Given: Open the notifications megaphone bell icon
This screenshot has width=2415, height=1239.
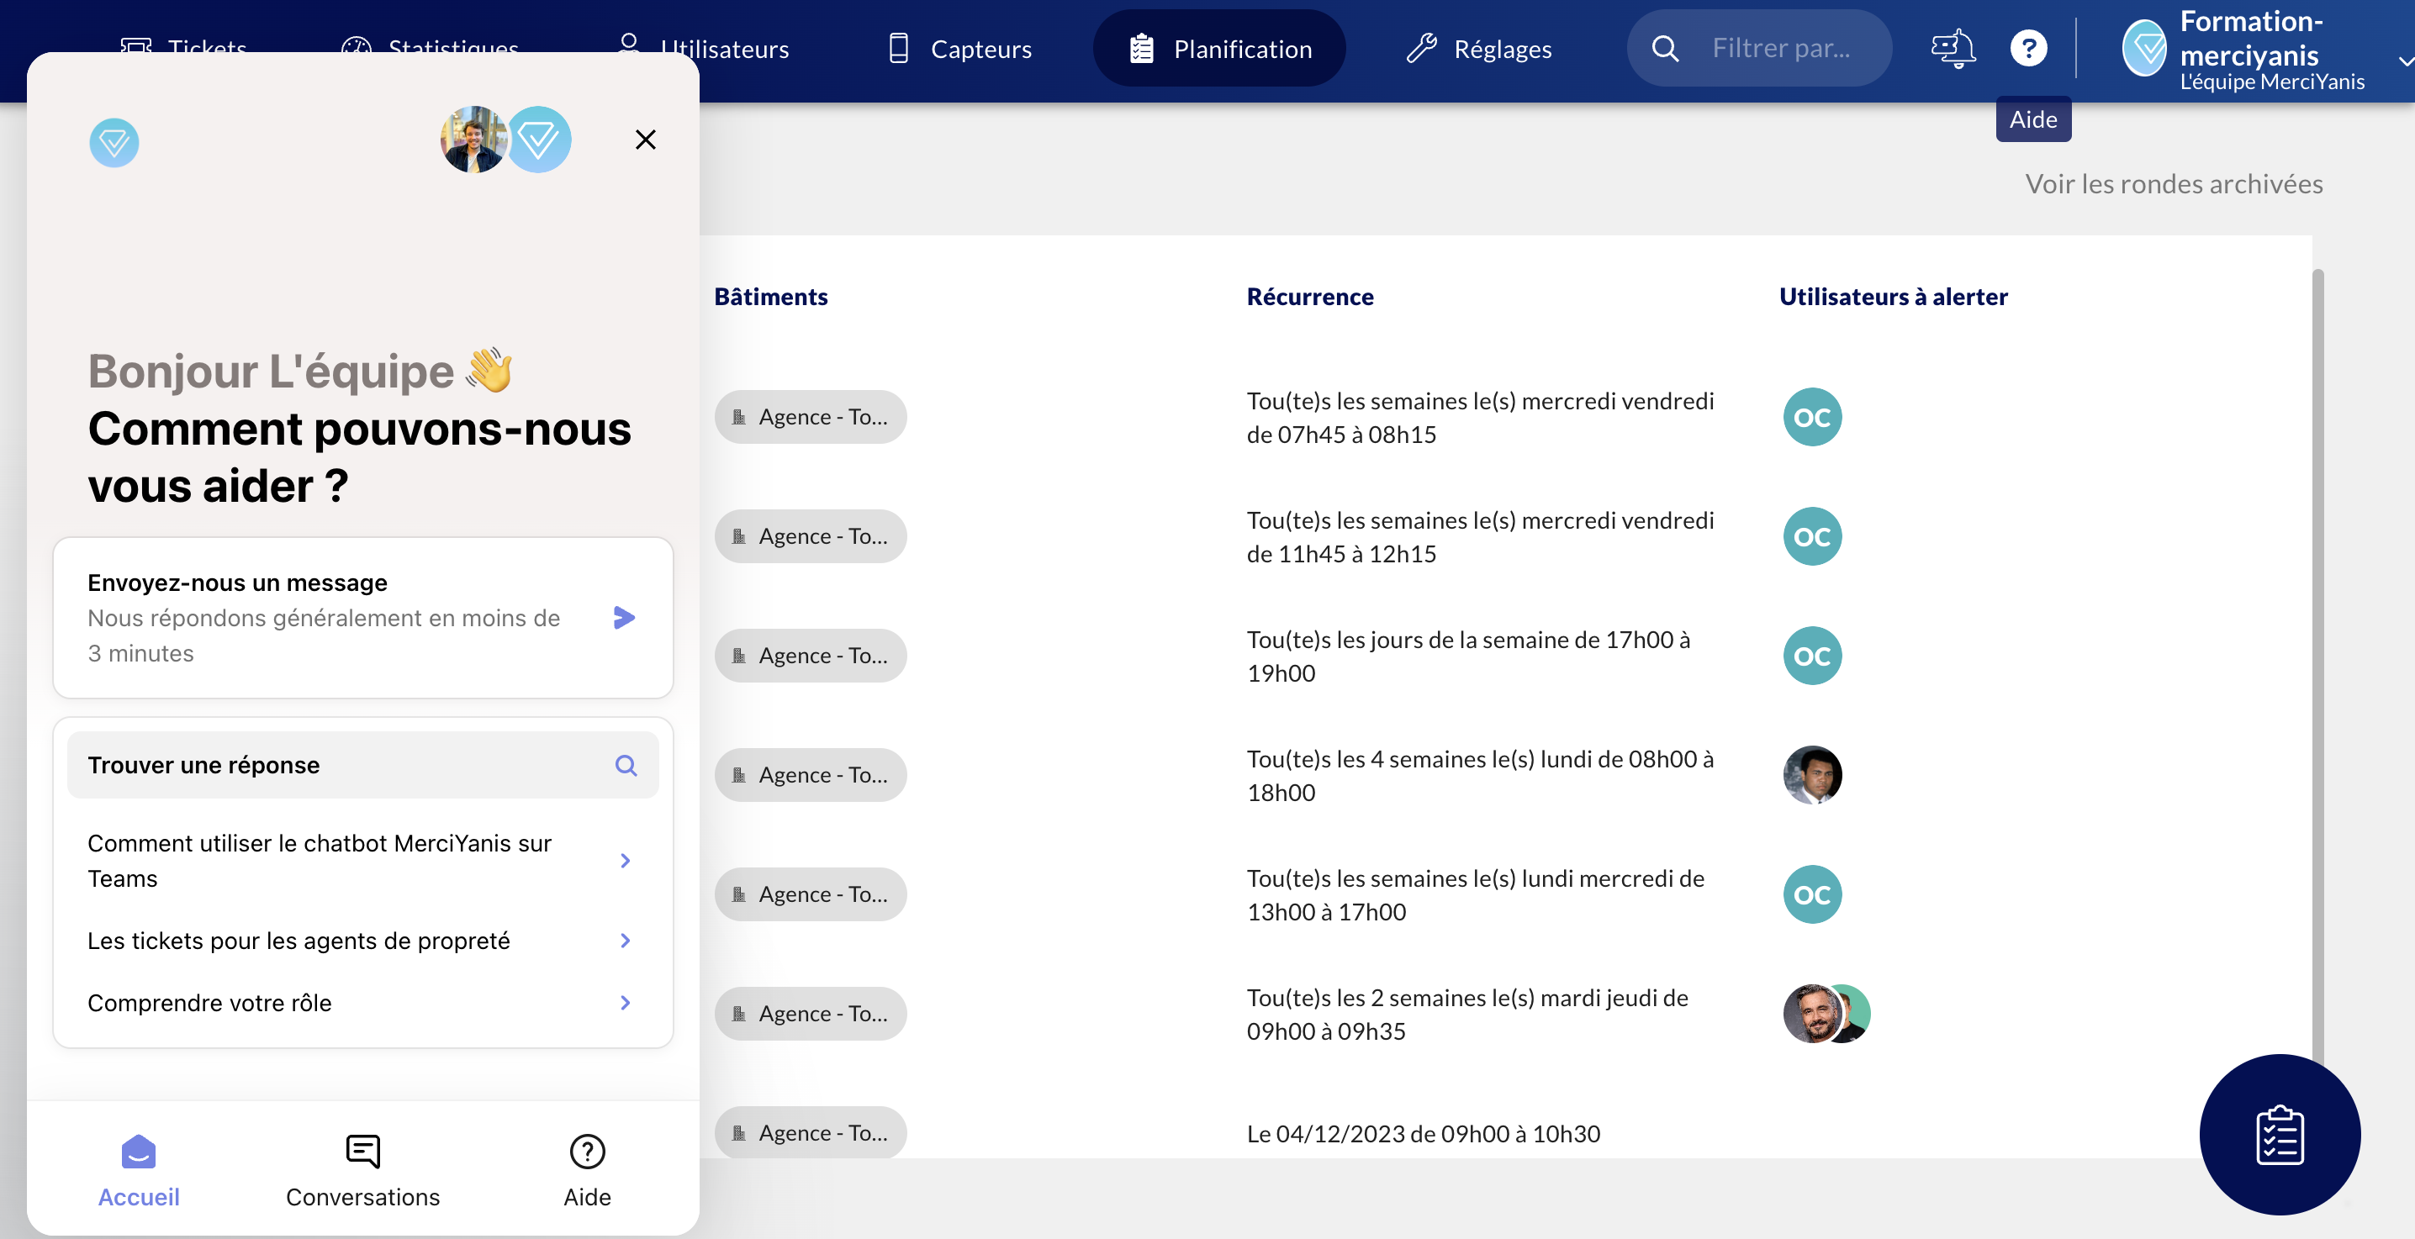Looking at the screenshot, I should (x=1953, y=48).
